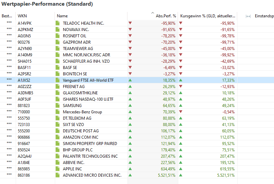Image resolution: width=274 pixels, height=184 pixels.
Task: Click the Wertpapier-Performance (Standard) title
Action: (x=47, y=4)
